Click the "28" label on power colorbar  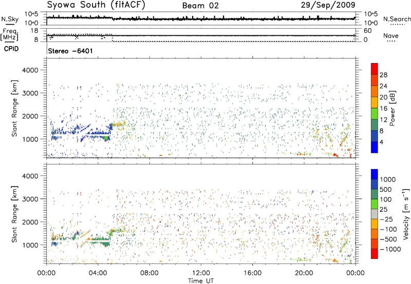383,75
